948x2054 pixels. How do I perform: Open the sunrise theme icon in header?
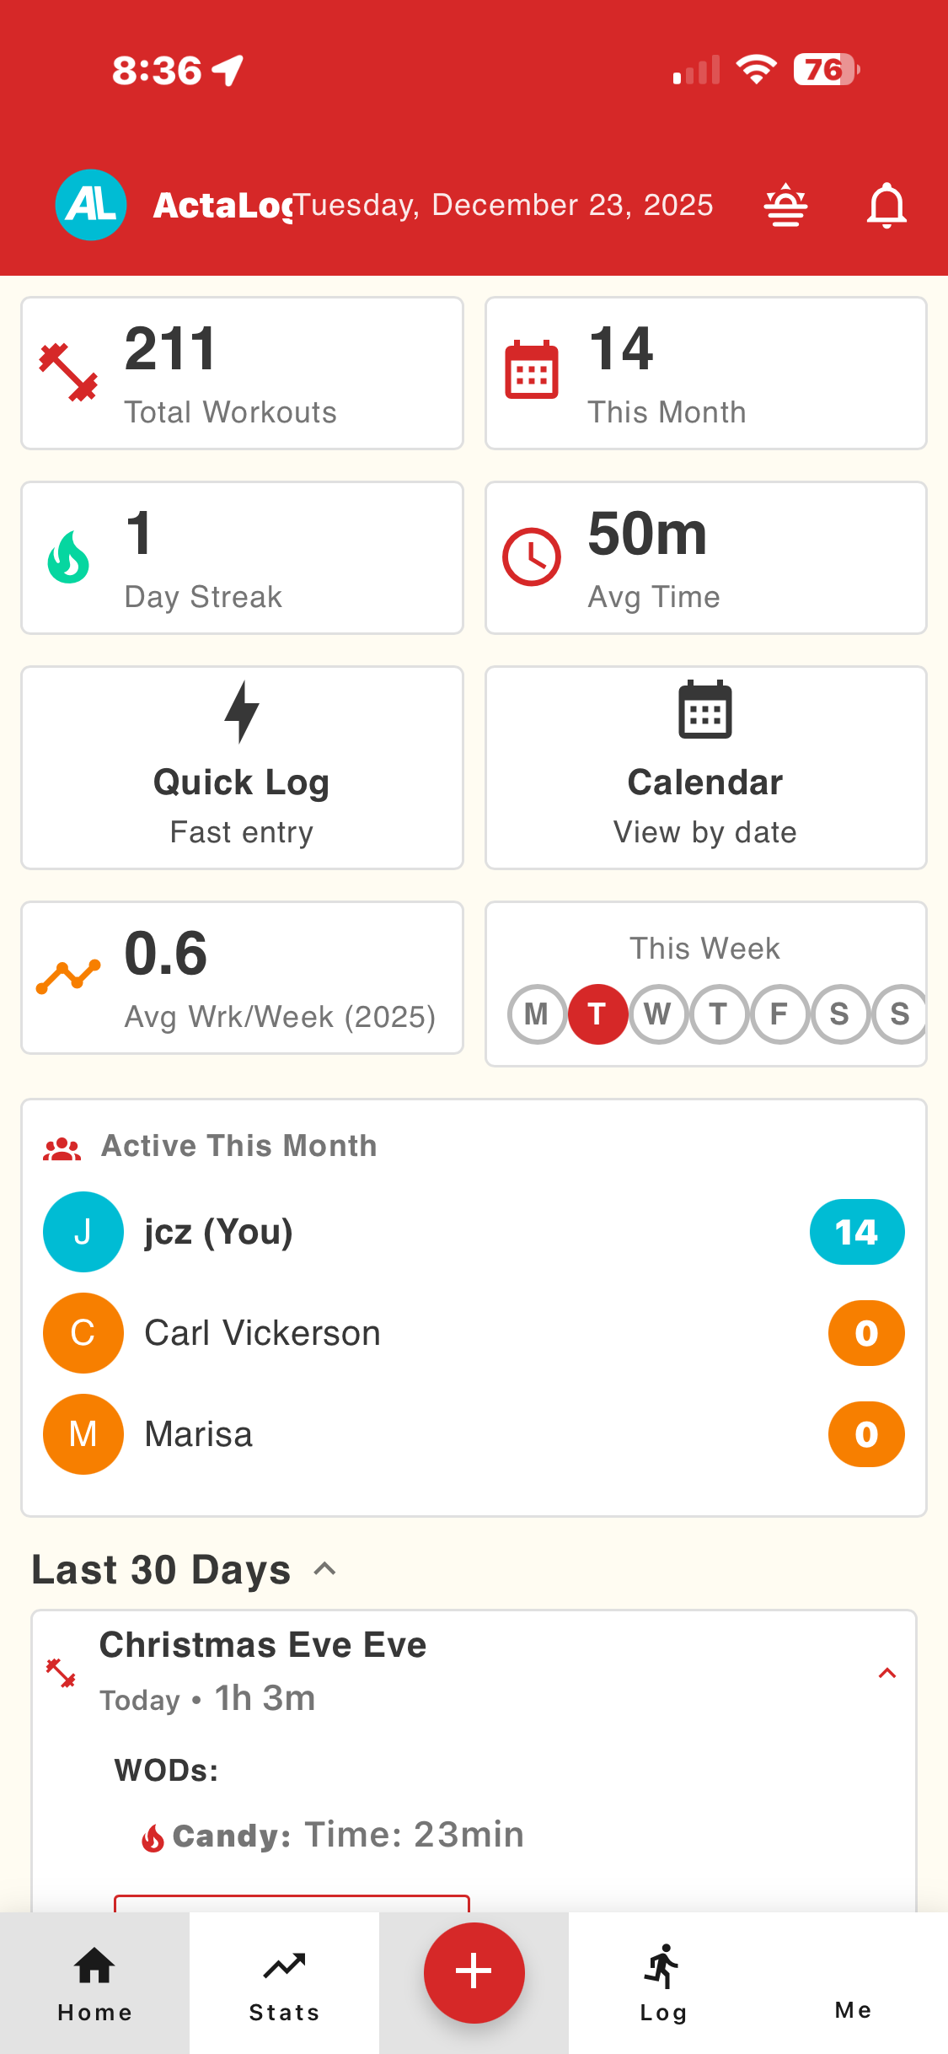pos(785,205)
